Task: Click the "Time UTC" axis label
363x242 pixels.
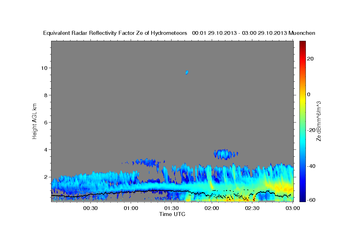Action: 172,214
